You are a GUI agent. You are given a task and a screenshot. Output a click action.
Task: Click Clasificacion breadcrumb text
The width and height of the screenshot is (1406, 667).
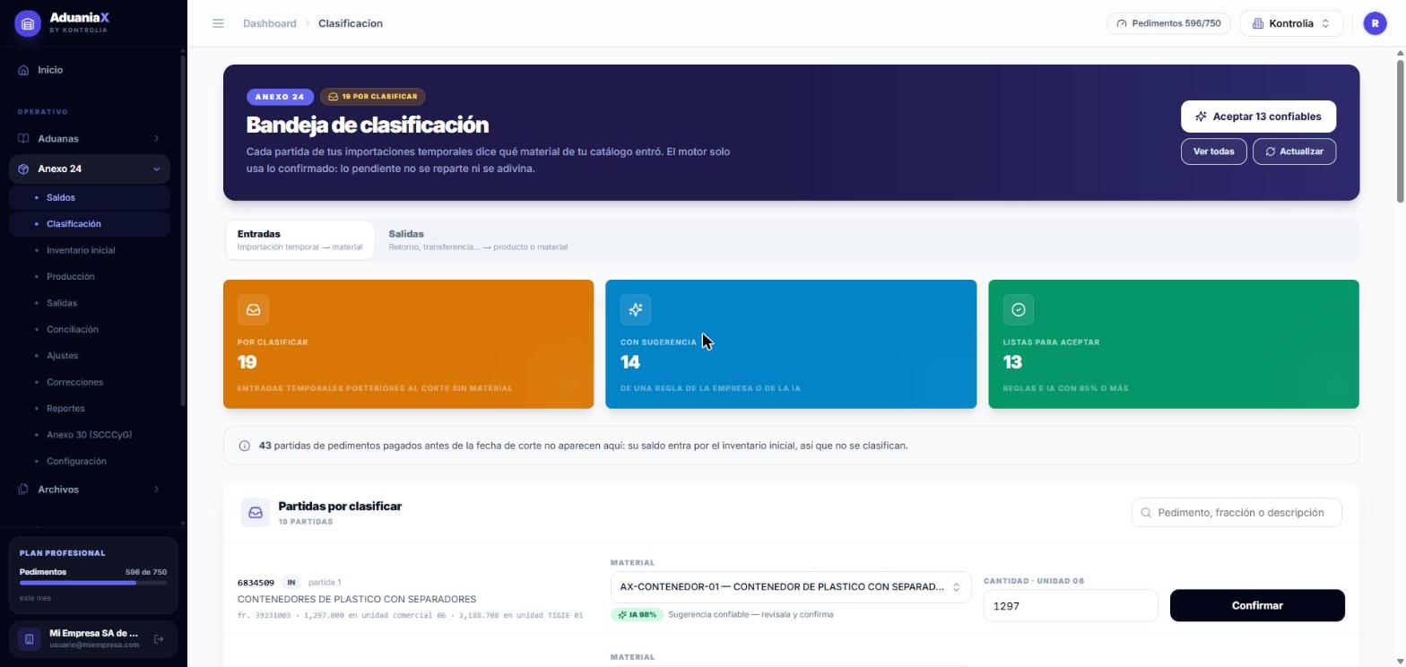point(351,23)
